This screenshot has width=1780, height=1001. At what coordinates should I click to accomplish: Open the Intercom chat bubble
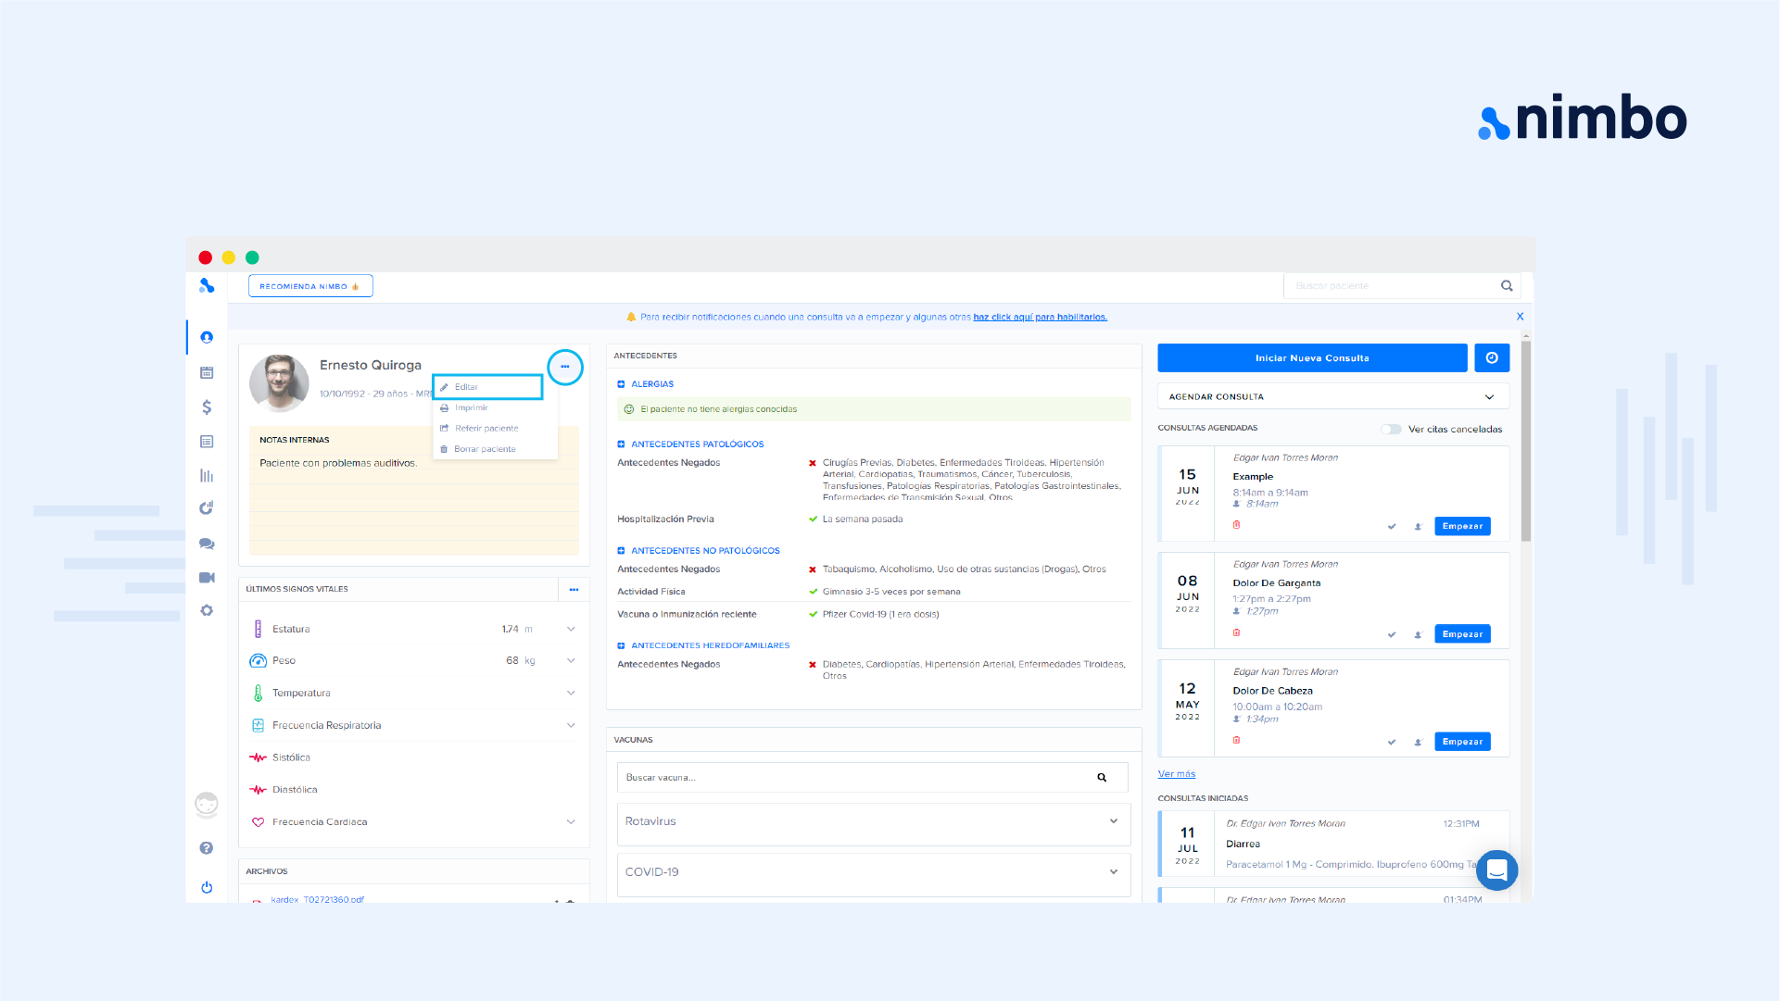tap(1496, 870)
